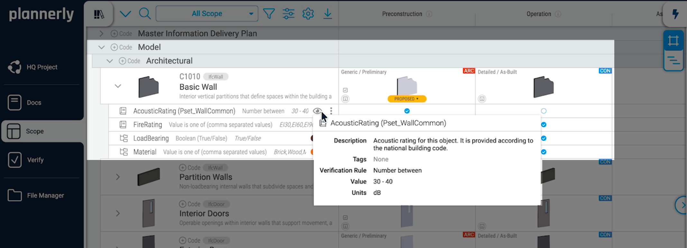The width and height of the screenshot is (687, 248).
Task: Open the All Scope dropdown
Action: pos(207,13)
